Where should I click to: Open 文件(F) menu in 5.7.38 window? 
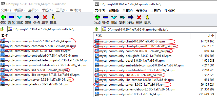coord(6,10)
